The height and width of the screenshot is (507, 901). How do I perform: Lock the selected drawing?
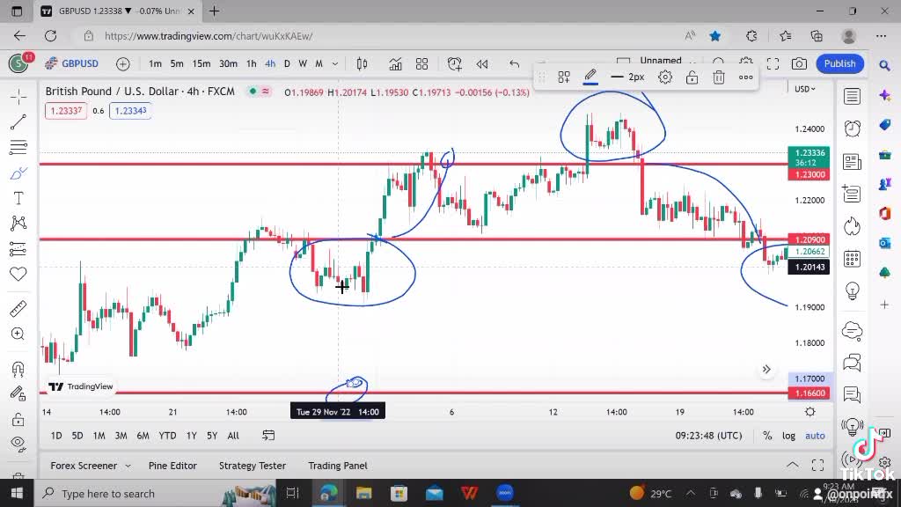tap(692, 77)
